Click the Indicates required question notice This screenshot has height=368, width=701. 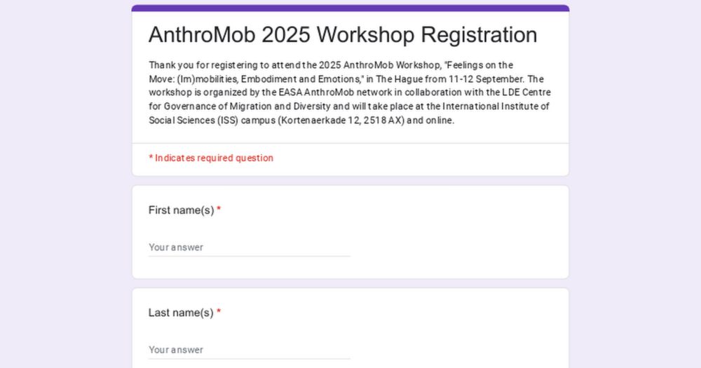(211, 158)
